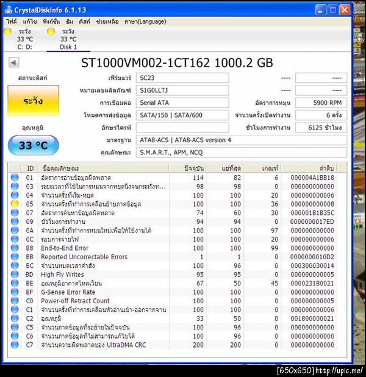Image resolution: width=366 pixels, height=377 pixels.
Task: Open the แก้ไข menu
Action: (30, 21)
